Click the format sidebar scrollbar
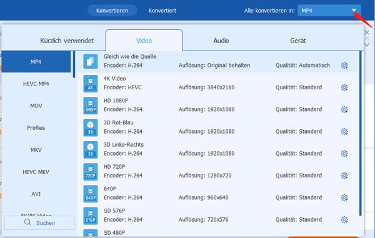Image resolution: width=375 pixels, height=238 pixels. 74,64
